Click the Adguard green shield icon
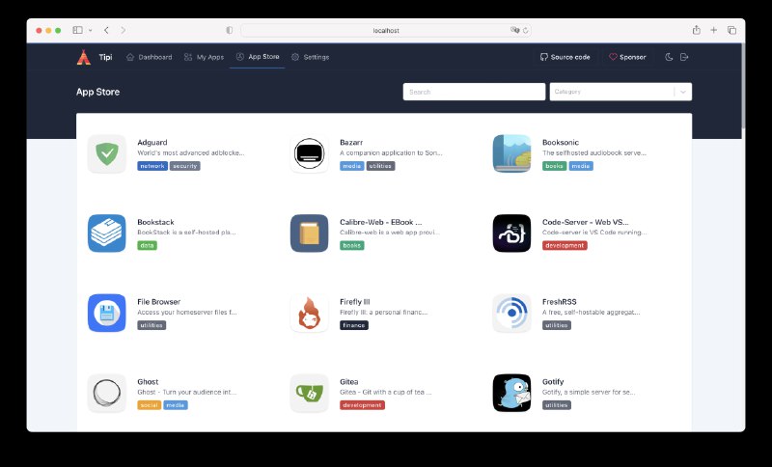Image resolution: width=772 pixels, height=467 pixels. (106, 153)
